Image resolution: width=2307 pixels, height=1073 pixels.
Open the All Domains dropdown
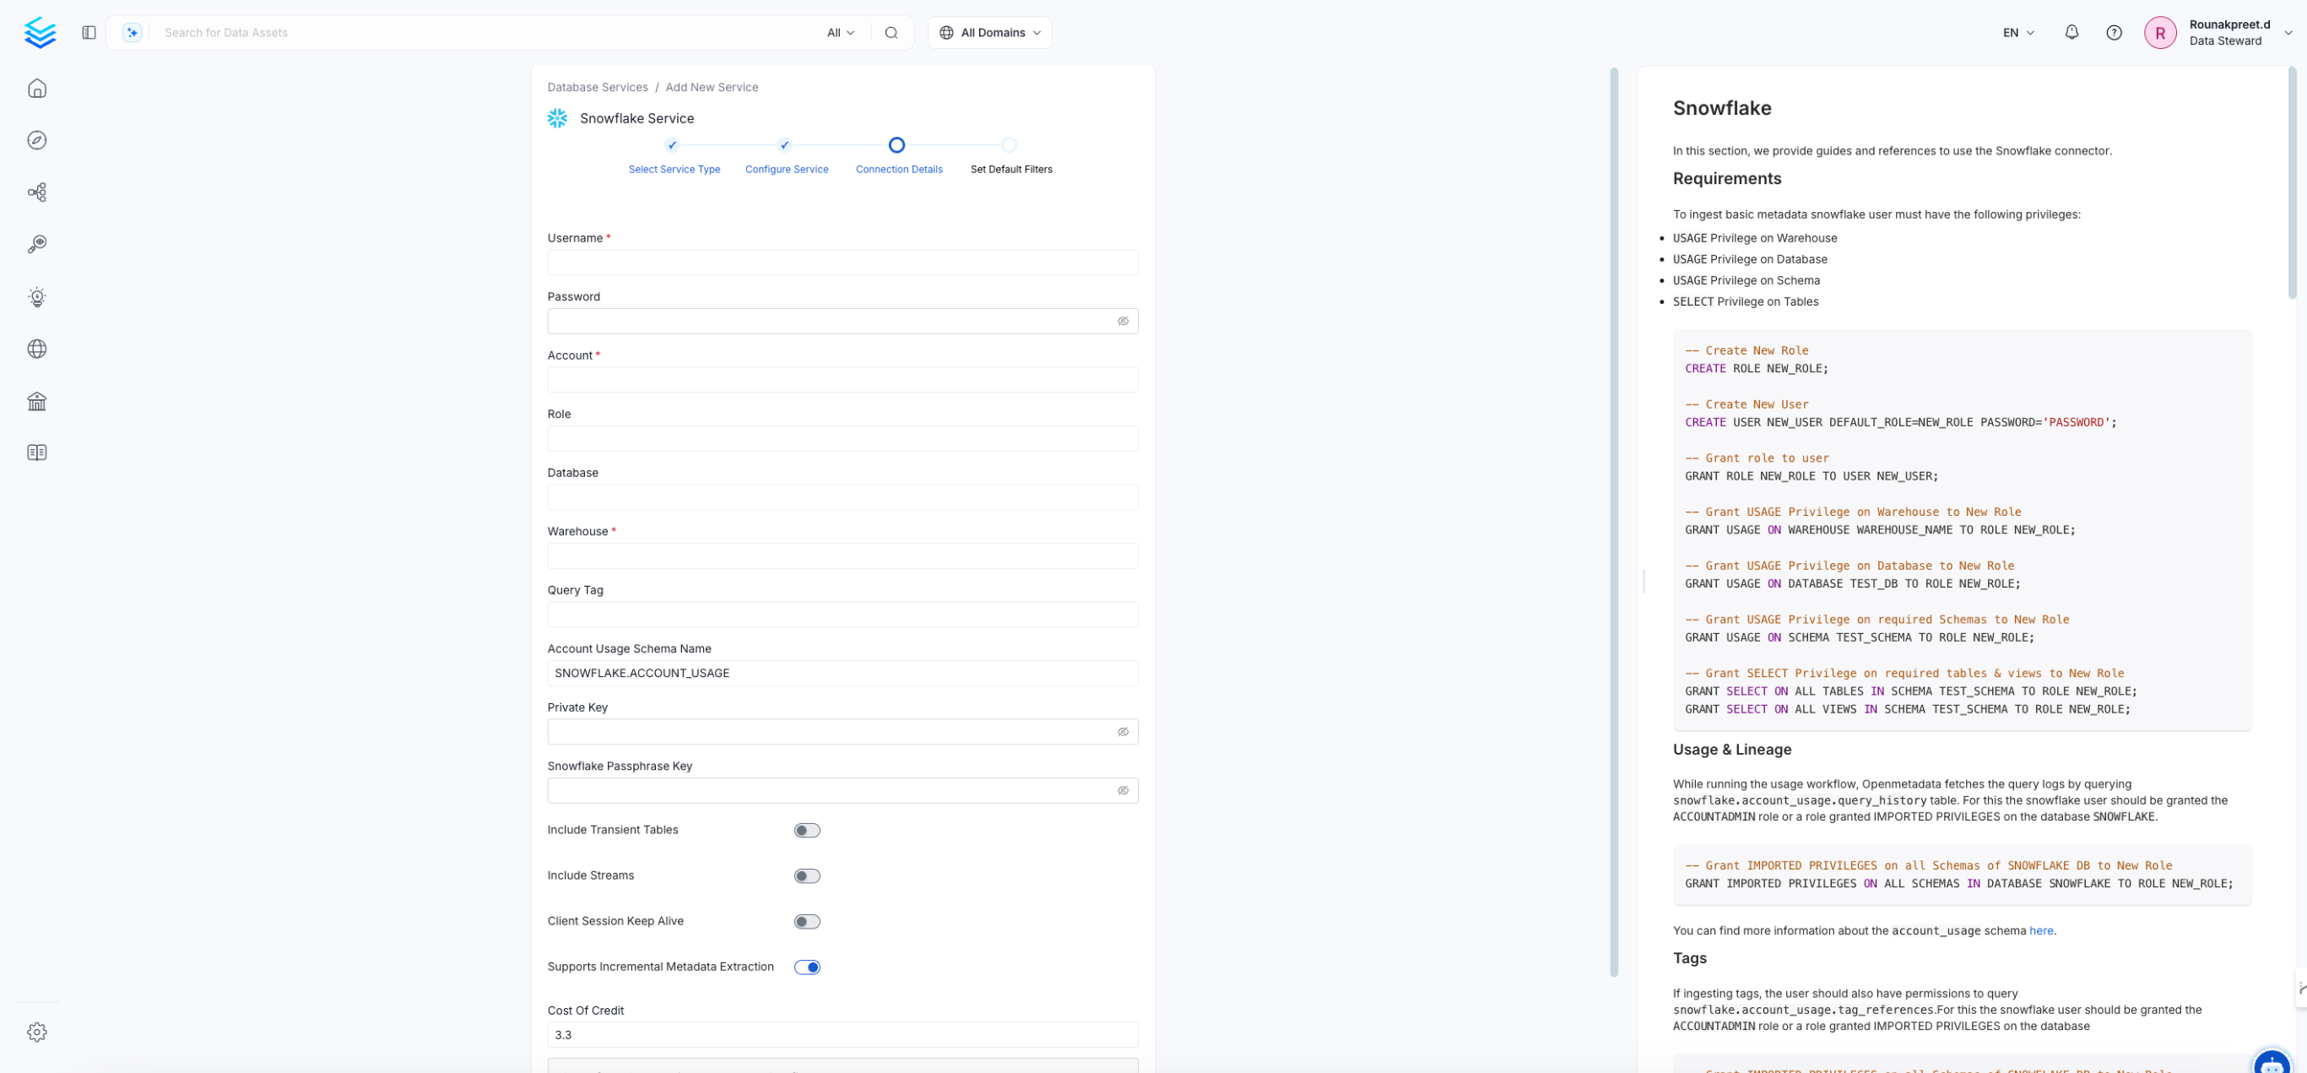tap(988, 32)
